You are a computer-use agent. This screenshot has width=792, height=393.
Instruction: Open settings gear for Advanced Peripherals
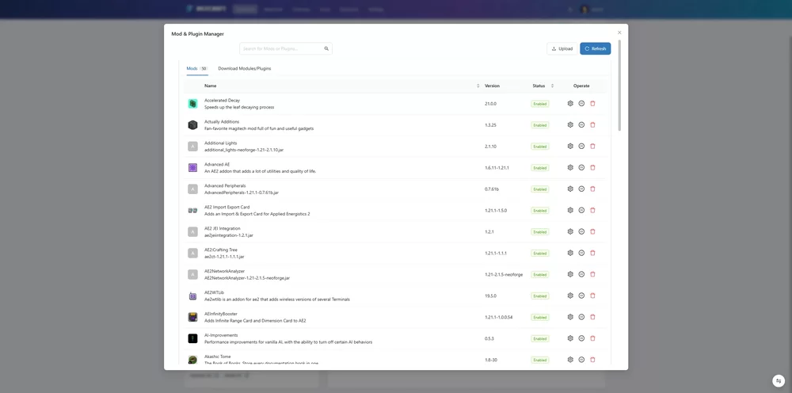tap(570, 189)
